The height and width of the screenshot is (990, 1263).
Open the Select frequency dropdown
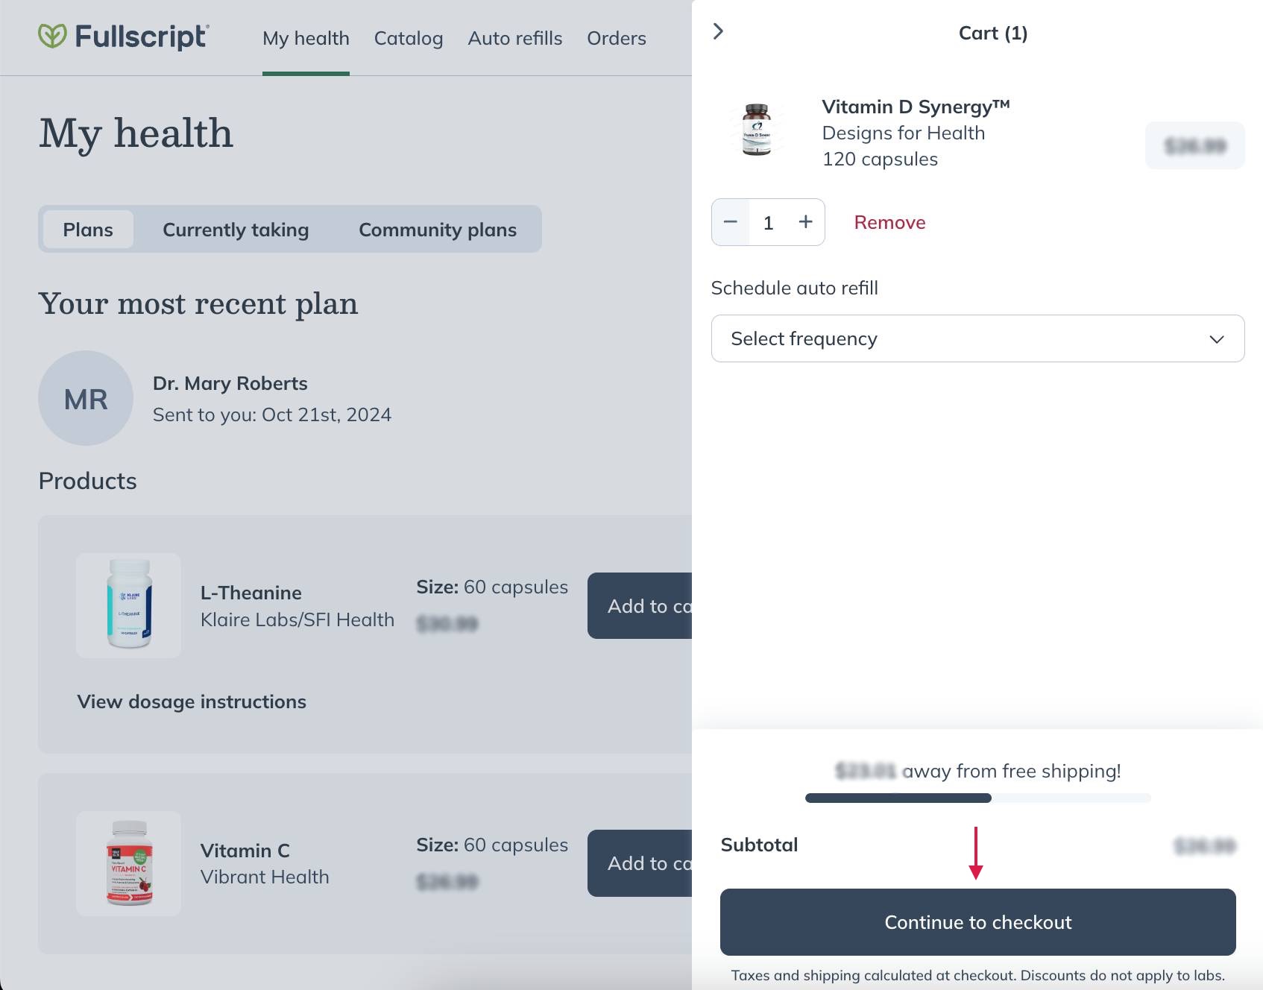pyautogui.click(x=977, y=338)
